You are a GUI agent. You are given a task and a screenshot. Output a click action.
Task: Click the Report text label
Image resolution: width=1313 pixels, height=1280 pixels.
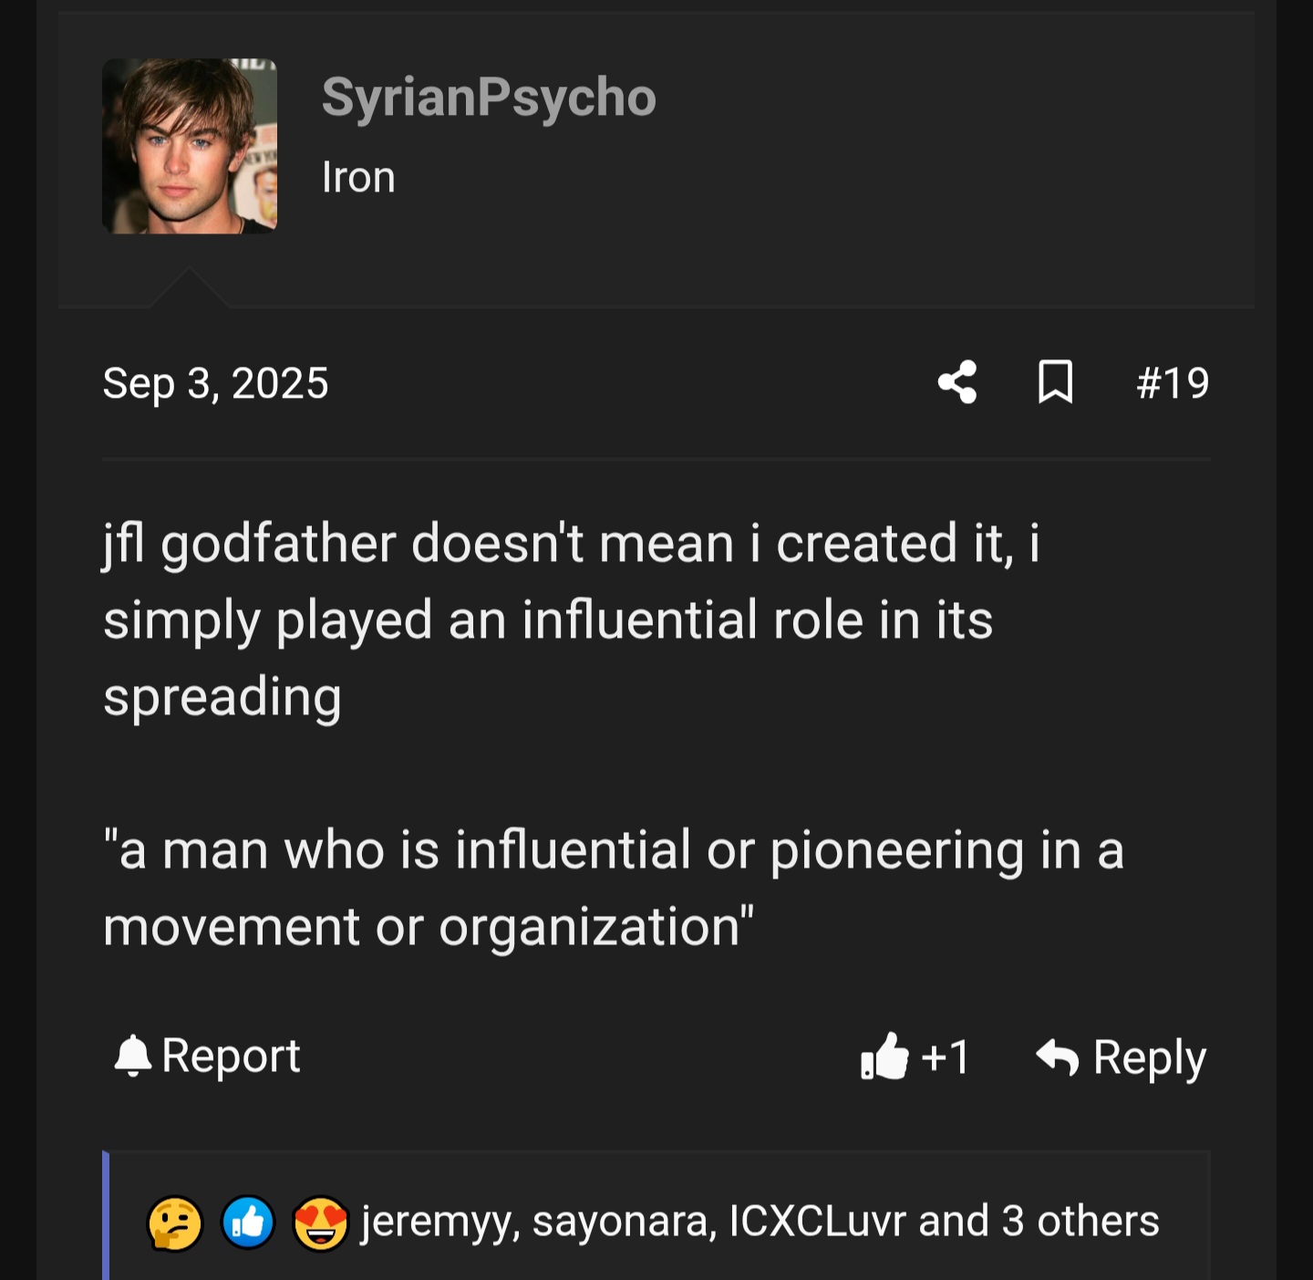point(231,1056)
